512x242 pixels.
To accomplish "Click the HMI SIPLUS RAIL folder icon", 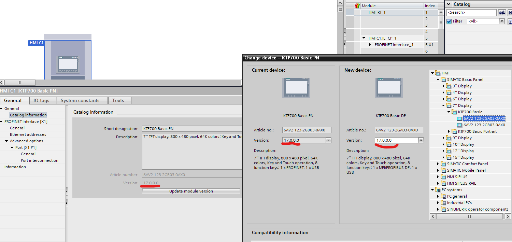I will [x=443, y=183].
